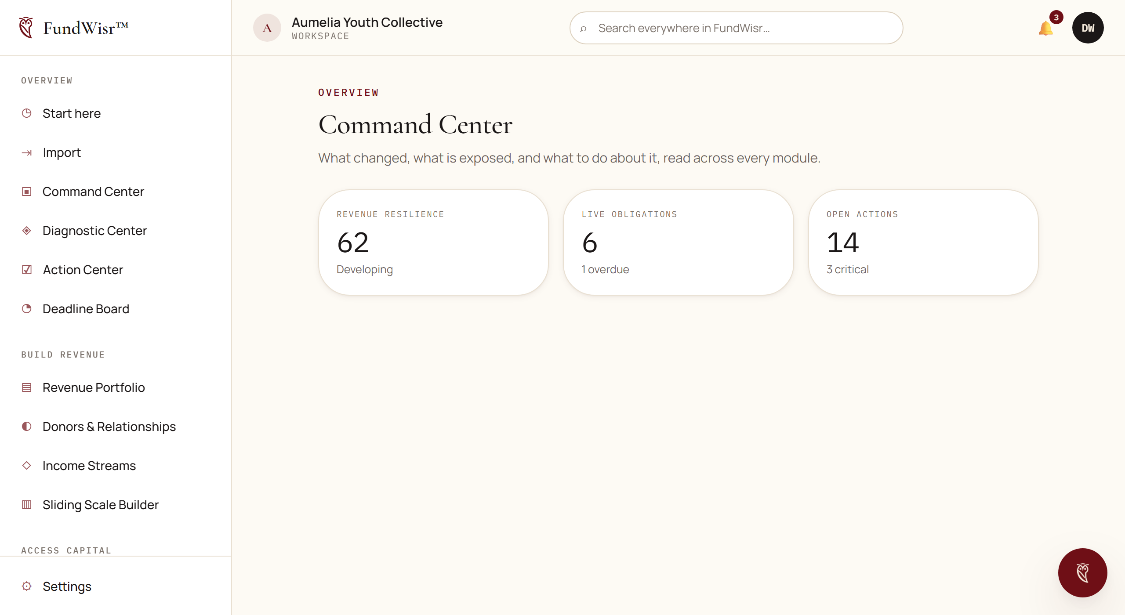Click the BUILD REVENUE section label
The height and width of the screenshot is (615, 1125).
point(63,355)
